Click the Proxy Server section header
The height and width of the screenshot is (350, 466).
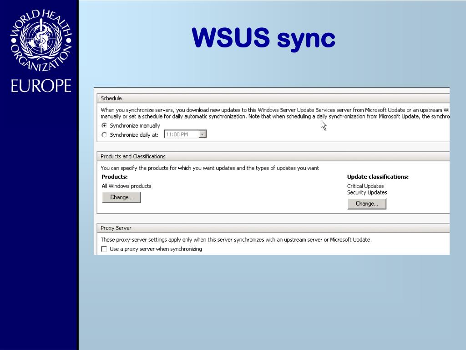click(273, 228)
